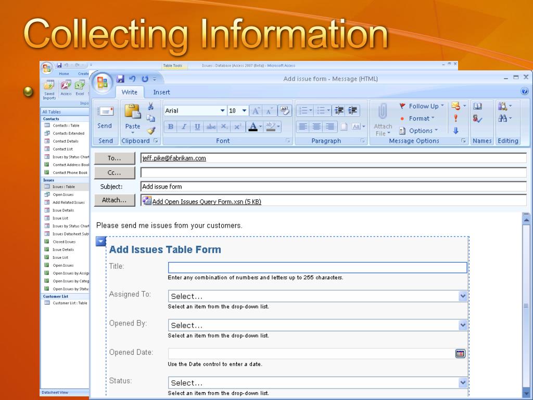Mark message Low Importance with blue arrow
This screenshot has width=533, height=400.
pyautogui.click(x=455, y=130)
